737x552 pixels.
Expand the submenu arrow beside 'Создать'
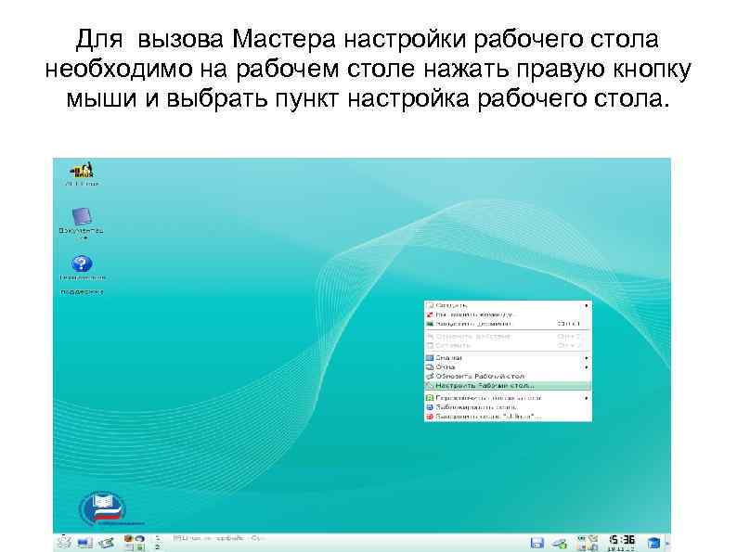[x=586, y=306]
